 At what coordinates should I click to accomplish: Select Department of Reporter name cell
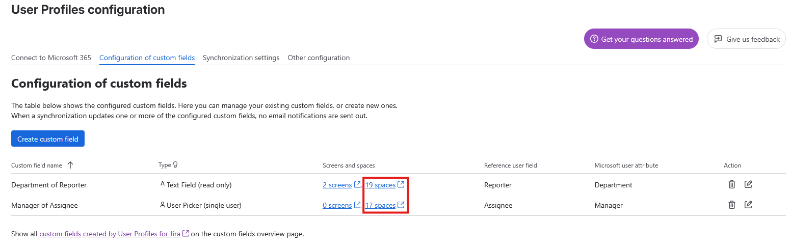click(x=49, y=185)
